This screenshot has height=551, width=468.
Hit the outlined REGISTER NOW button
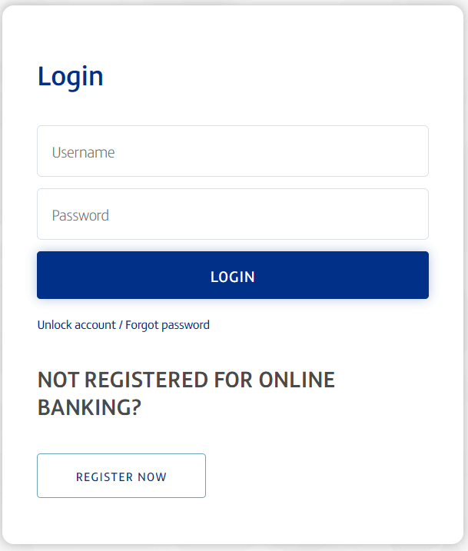(121, 476)
